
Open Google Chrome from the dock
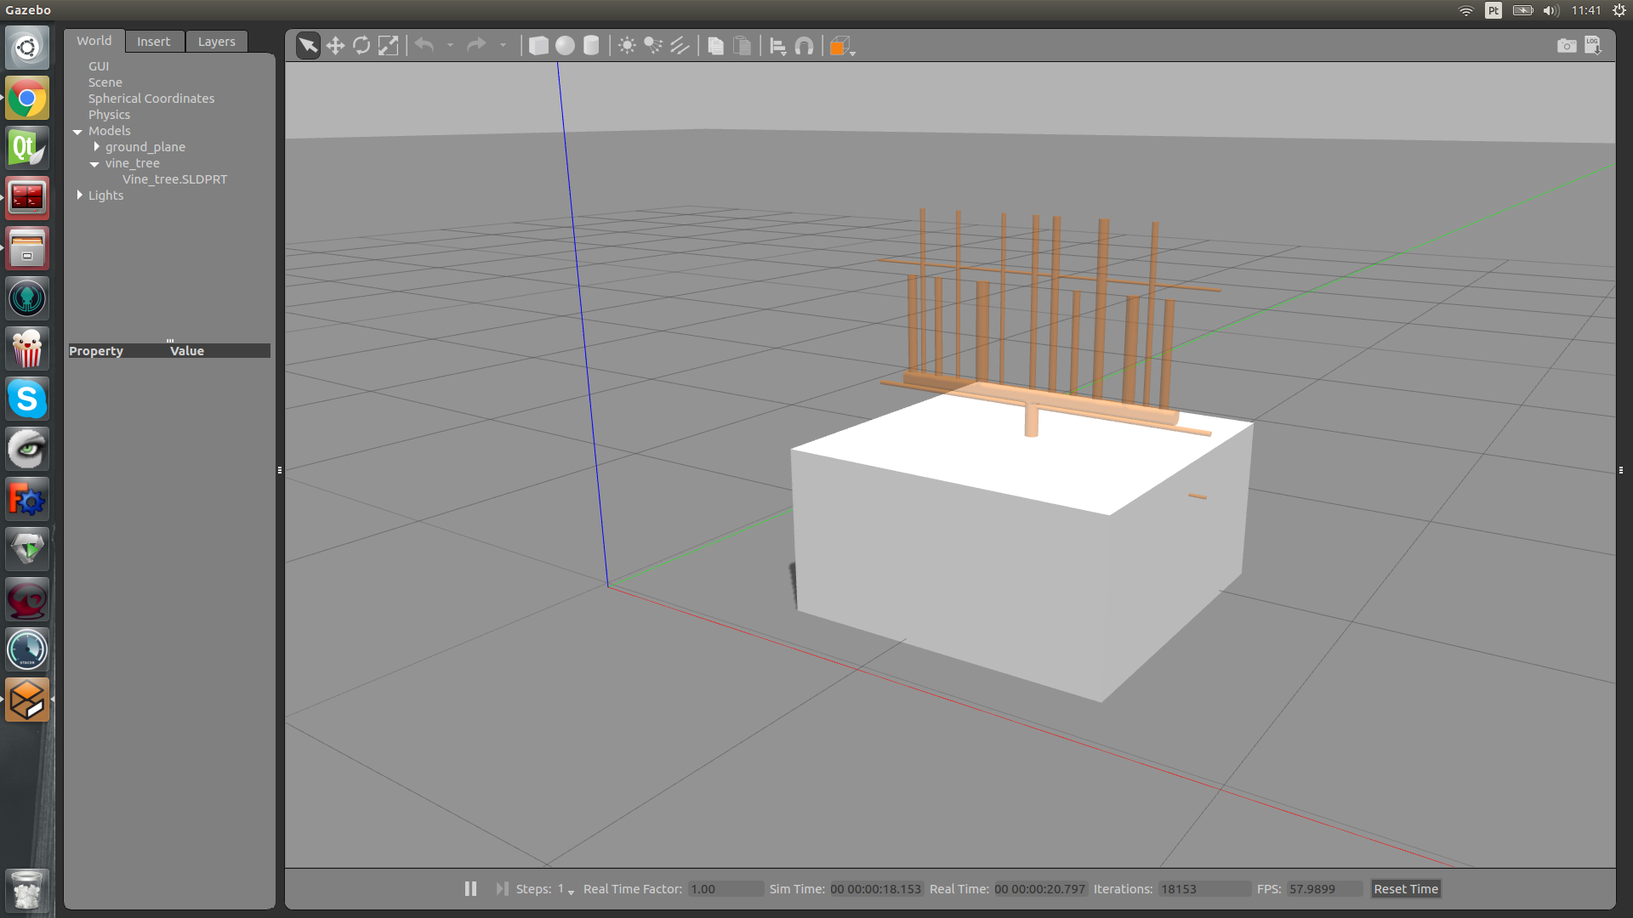point(27,99)
